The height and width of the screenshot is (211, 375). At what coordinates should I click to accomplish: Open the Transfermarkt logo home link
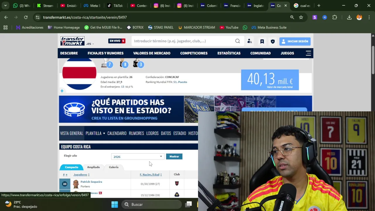[x=72, y=41]
